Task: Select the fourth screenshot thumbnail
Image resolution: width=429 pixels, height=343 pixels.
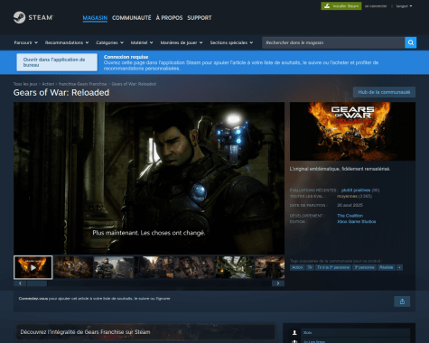Action: point(154,267)
